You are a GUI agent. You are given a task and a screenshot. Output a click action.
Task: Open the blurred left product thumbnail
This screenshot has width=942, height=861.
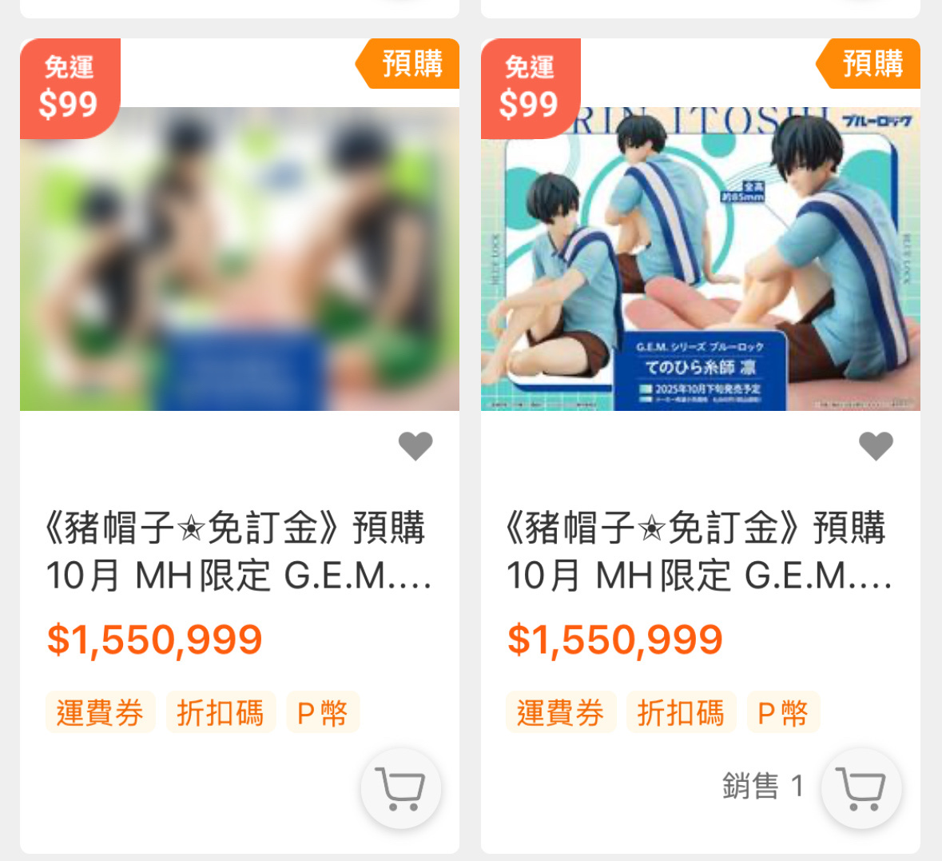(240, 258)
